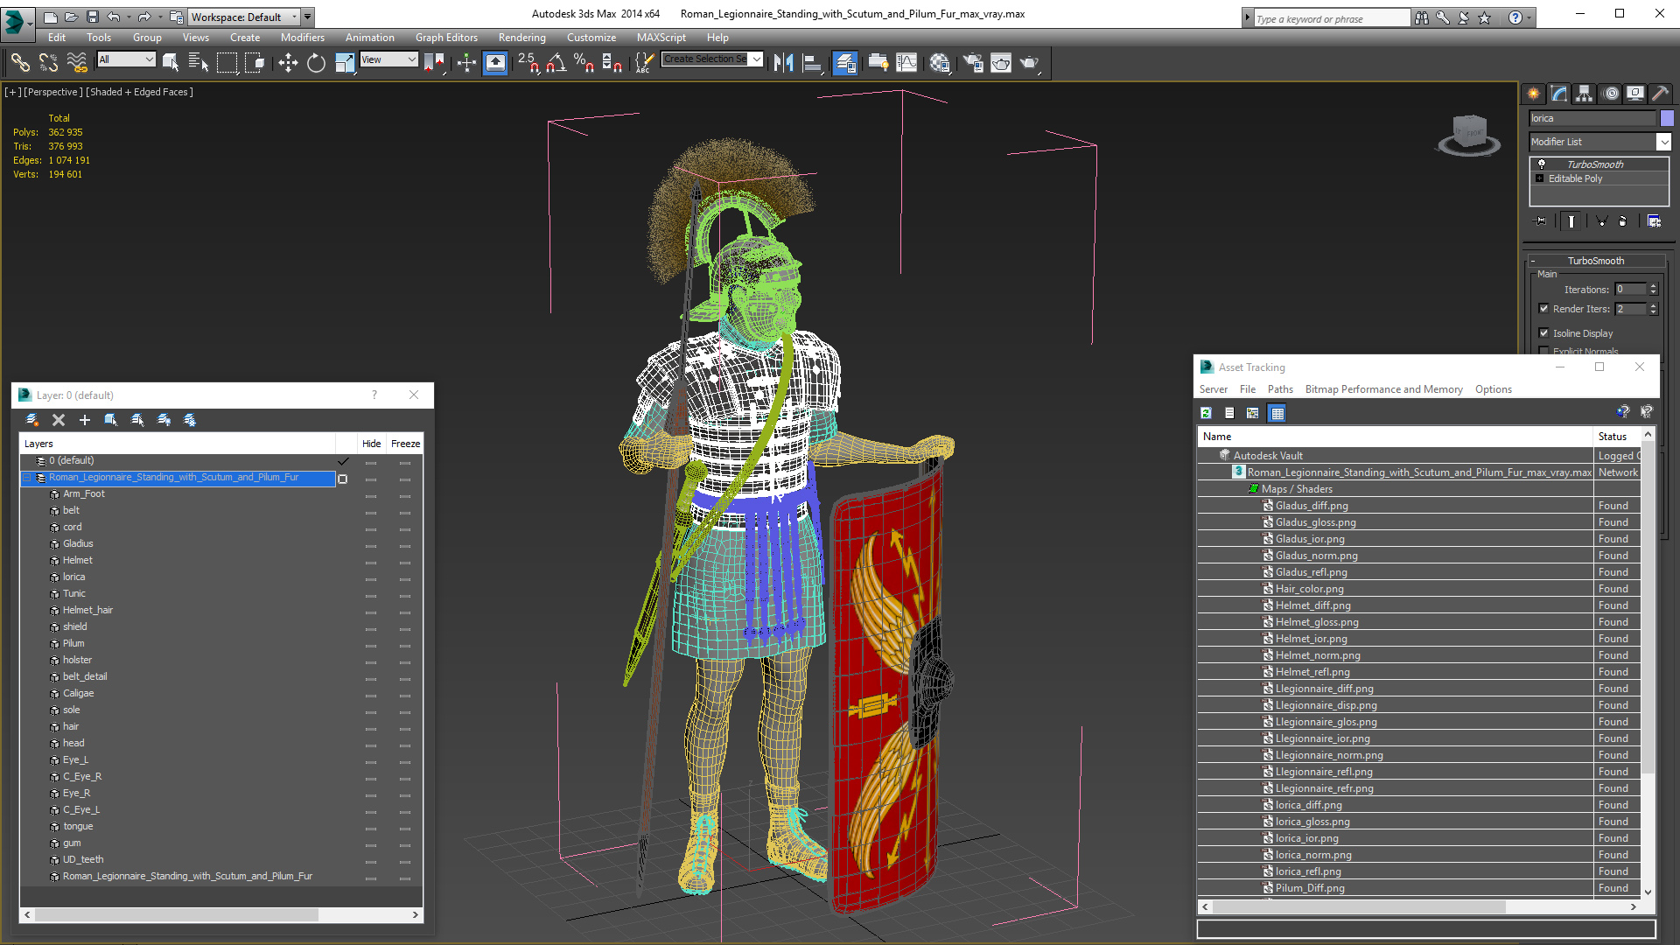Toggle current-layer box for Roman_Legionnaire layer
1680x945 pixels.
click(x=343, y=479)
